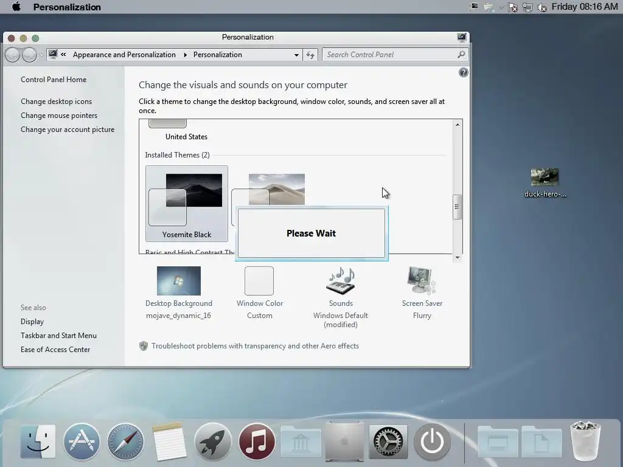Viewport: 623px width, 467px height.
Task: Open Change your account picture
Action: tap(68, 130)
